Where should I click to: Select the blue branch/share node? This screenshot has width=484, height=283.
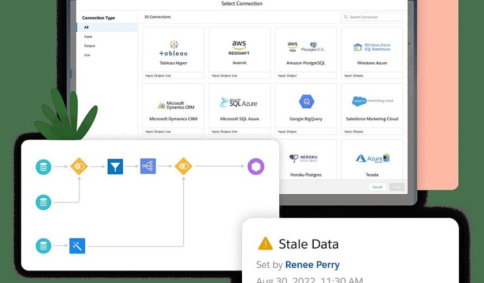(148, 166)
